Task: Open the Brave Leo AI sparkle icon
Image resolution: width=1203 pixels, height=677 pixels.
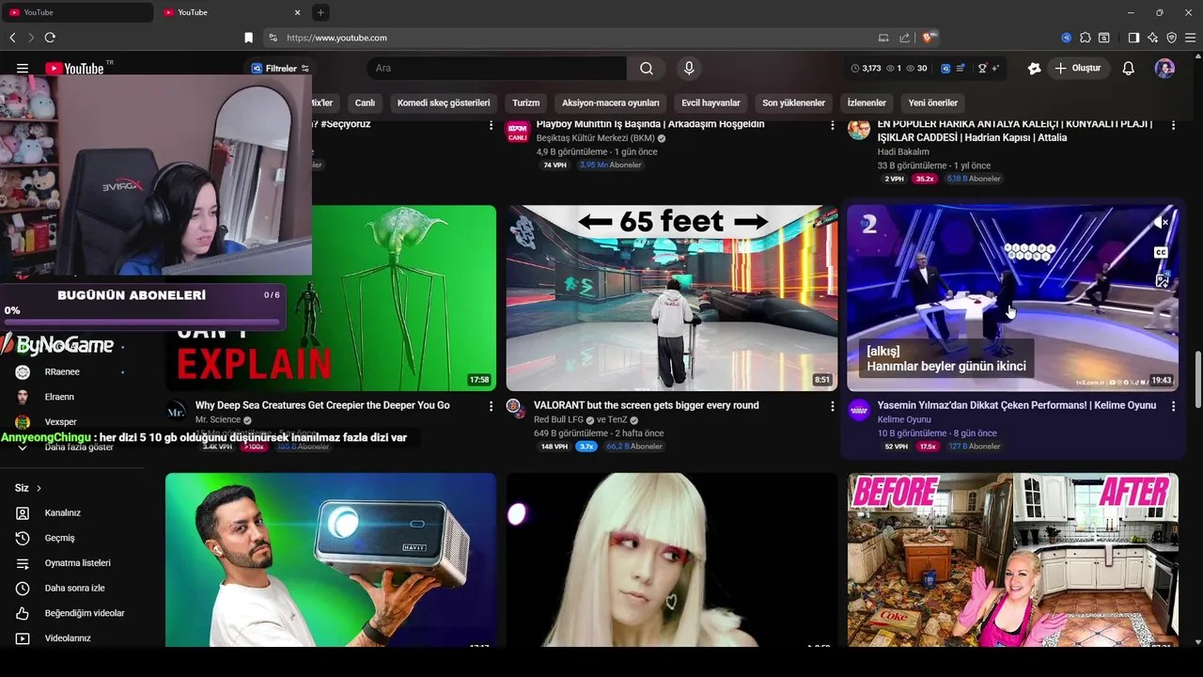Action: (x=1153, y=38)
